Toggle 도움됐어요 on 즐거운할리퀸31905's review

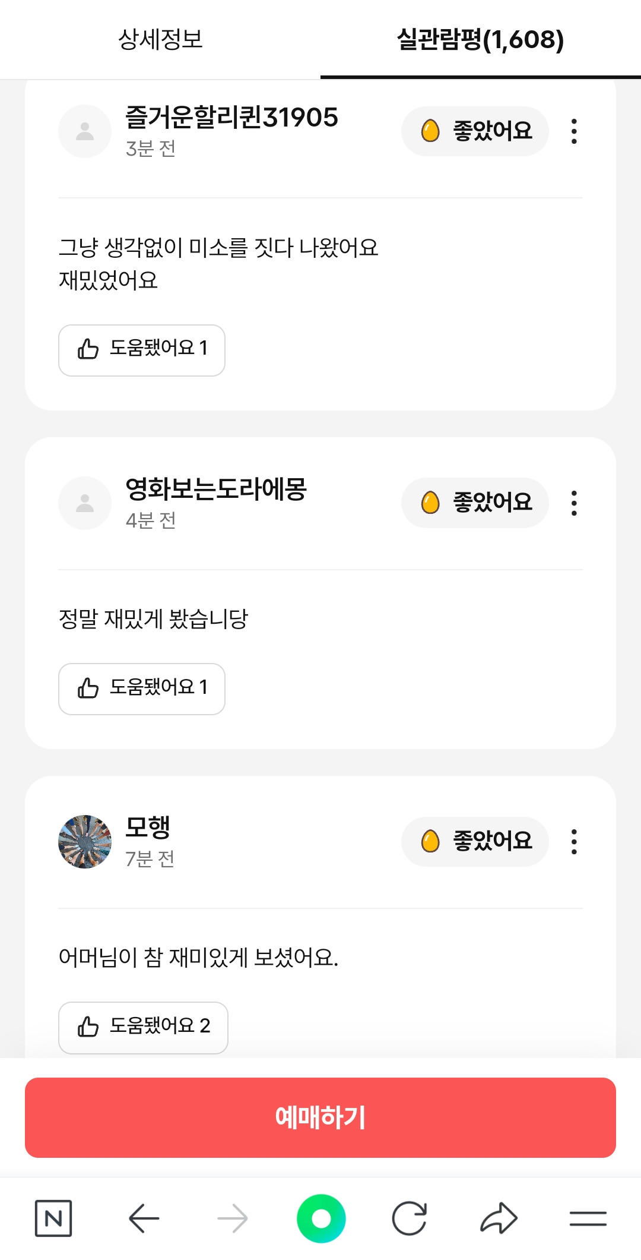(142, 350)
